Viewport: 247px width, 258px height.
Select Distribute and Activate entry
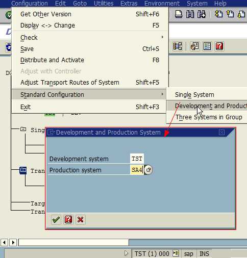point(90,60)
